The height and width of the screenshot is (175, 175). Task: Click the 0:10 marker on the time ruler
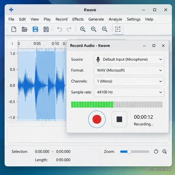(55, 43)
